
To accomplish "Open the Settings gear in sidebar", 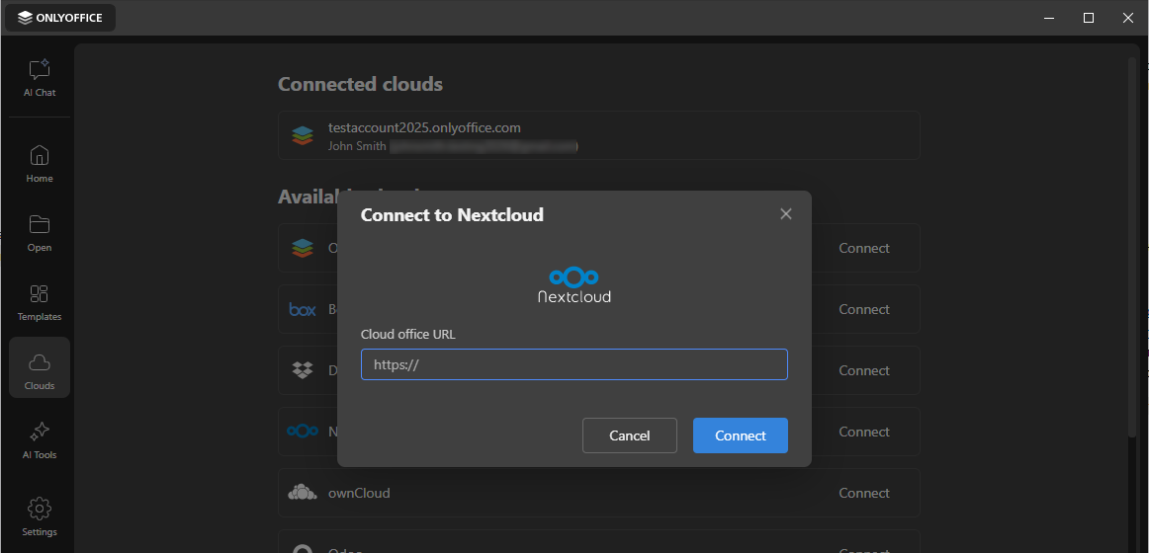I will click(40, 517).
